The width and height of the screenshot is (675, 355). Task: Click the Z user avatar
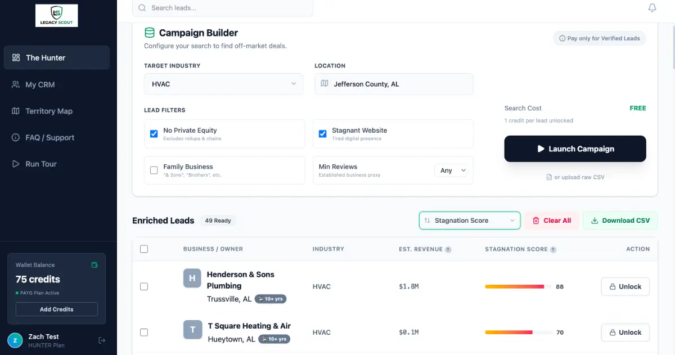tap(15, 340)
